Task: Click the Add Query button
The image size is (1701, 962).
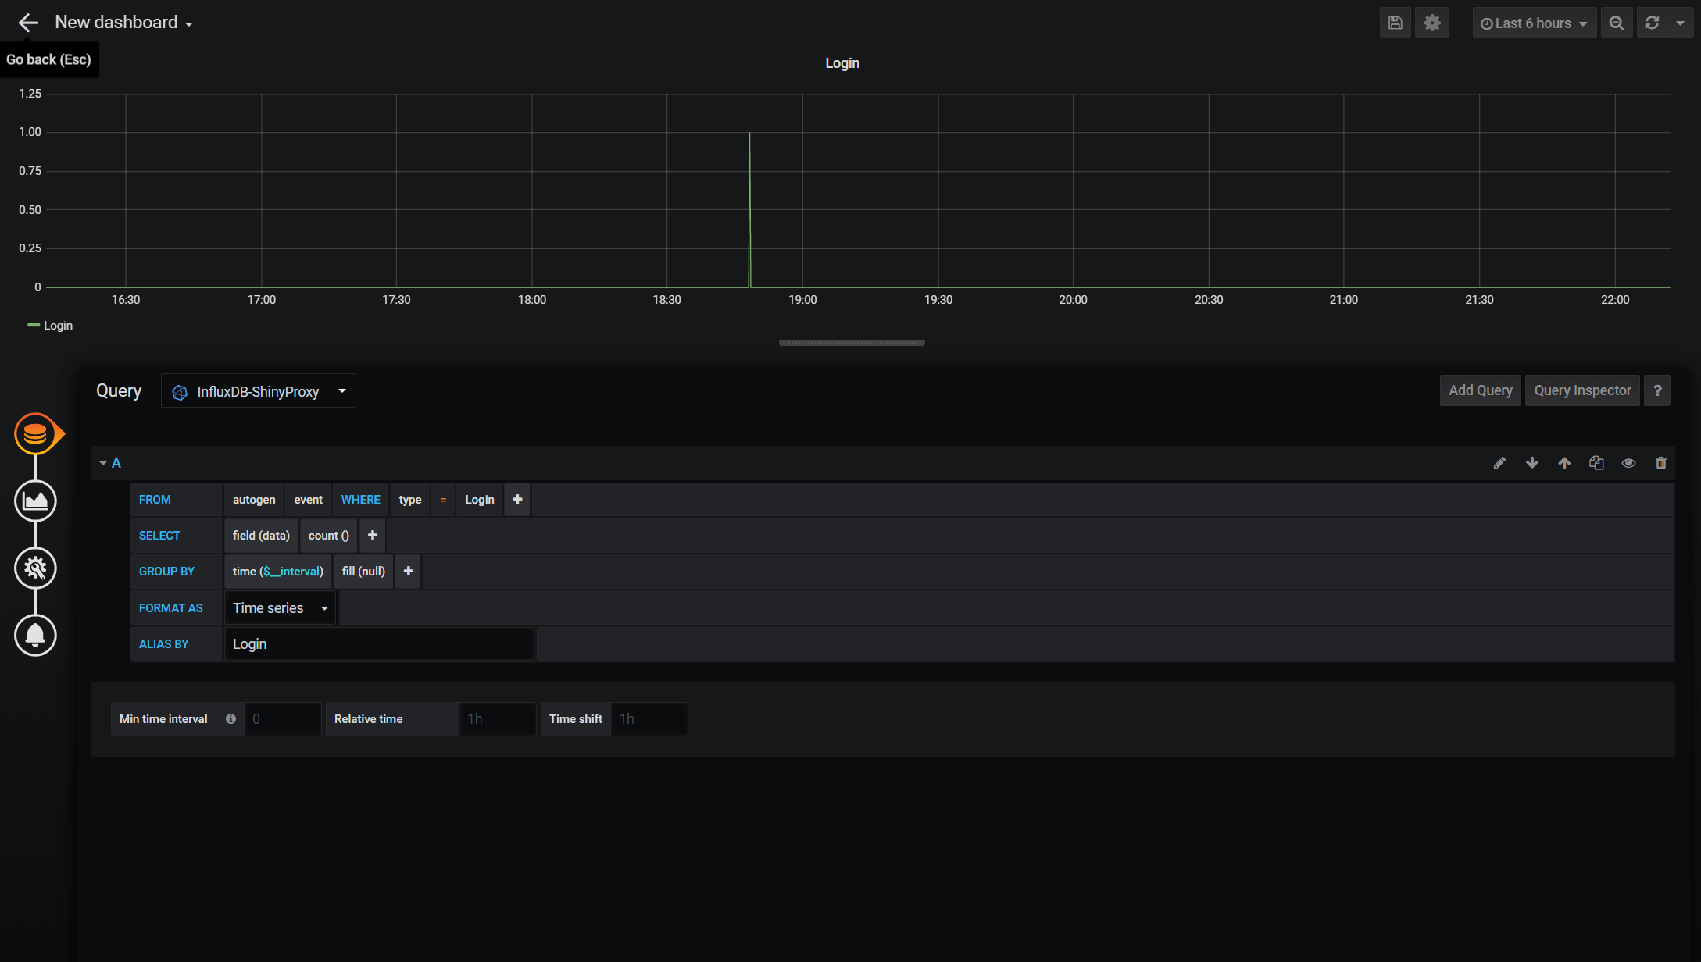Action: tap(1480, 390)
